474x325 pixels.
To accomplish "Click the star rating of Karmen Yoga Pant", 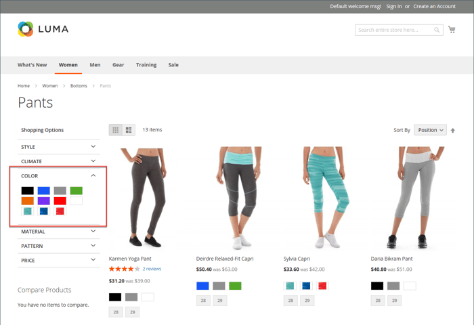I will [124, 269].
